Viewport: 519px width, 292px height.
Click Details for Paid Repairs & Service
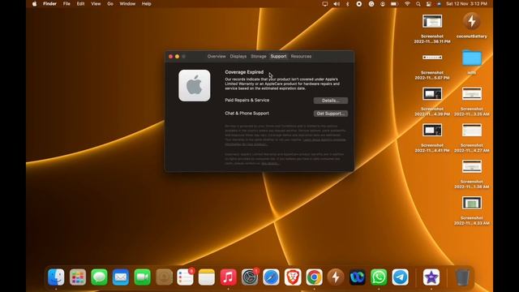331,101
